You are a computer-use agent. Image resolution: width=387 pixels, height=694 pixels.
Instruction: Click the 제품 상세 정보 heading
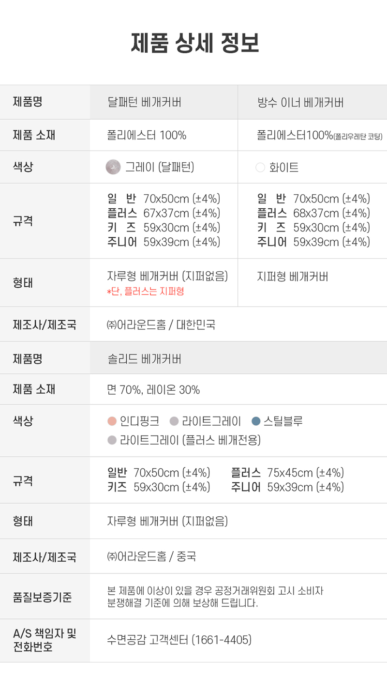point(195,43)
